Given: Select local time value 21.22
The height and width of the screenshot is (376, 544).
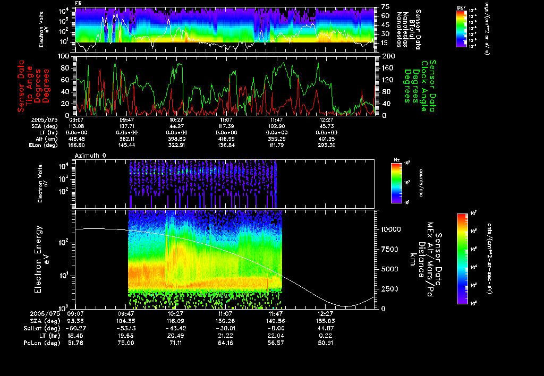Looking at the screenshot, I should pyautogui.click(x=225, y=336).
